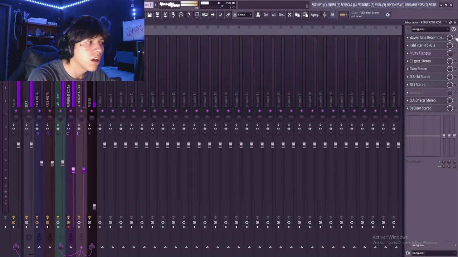Open the EDITAR (E) menu
This screenshot has height=257, width=458.
334,5
